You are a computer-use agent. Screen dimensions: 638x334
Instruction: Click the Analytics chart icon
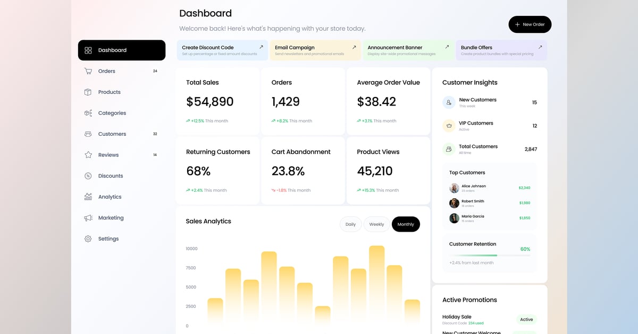click(88, 197)
